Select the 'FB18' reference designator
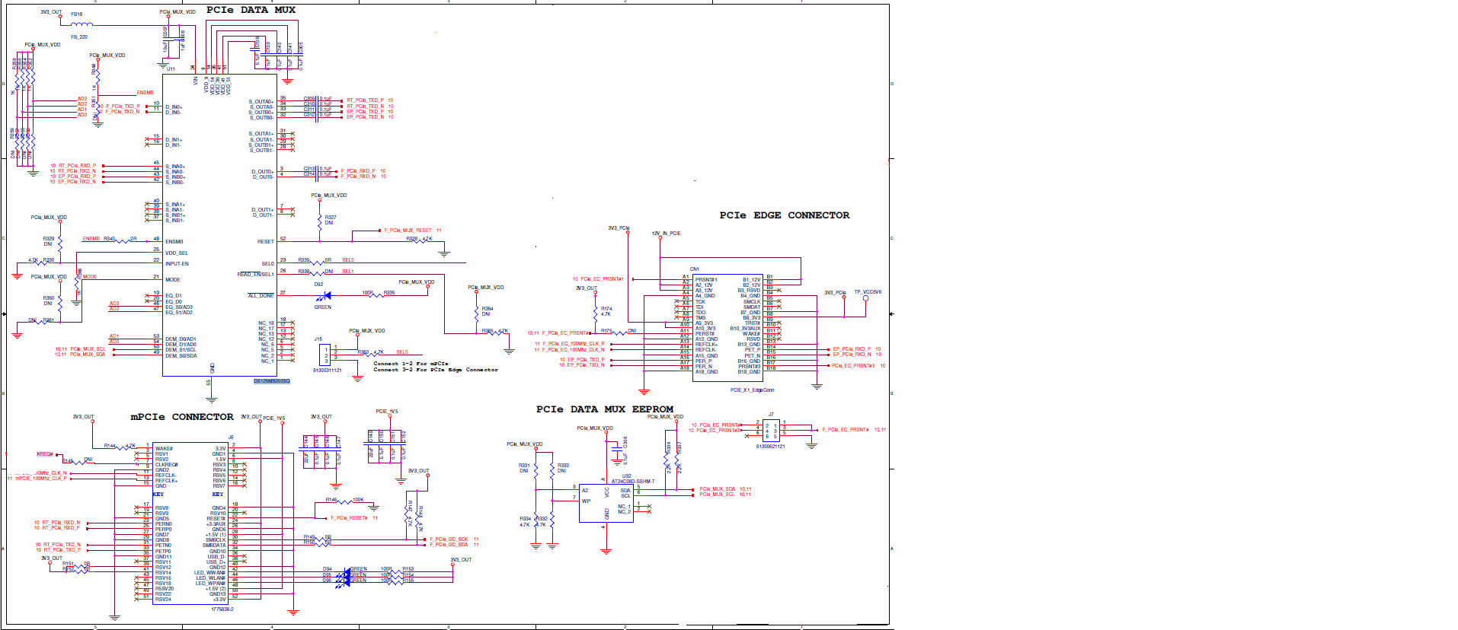Viewport: 1458px width, 630px height. [x=77, y=14]
